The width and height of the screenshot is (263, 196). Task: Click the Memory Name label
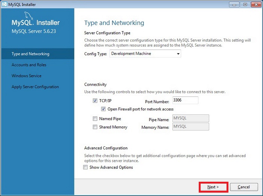tap(155, 127)
